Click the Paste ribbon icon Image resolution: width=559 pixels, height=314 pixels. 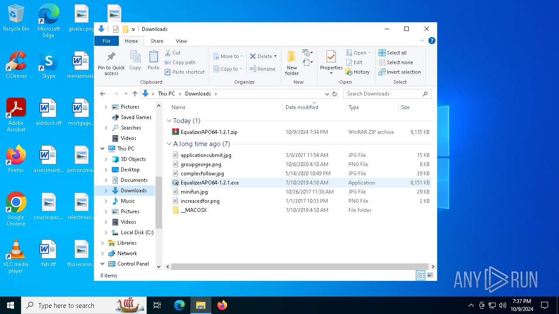tap(153, 60)
